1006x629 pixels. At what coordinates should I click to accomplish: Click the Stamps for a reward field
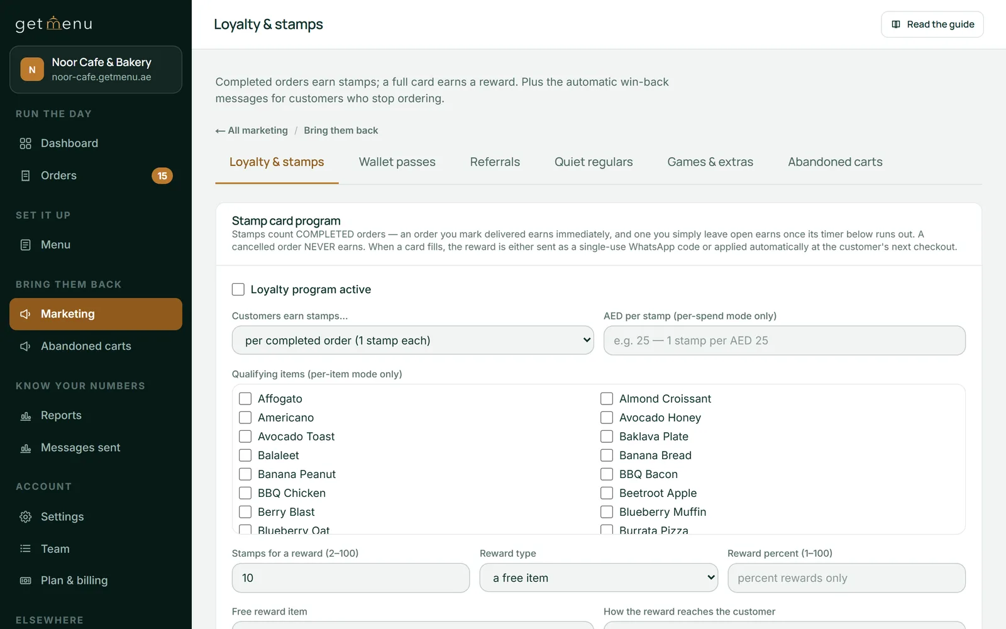click(x=351, y=578)
